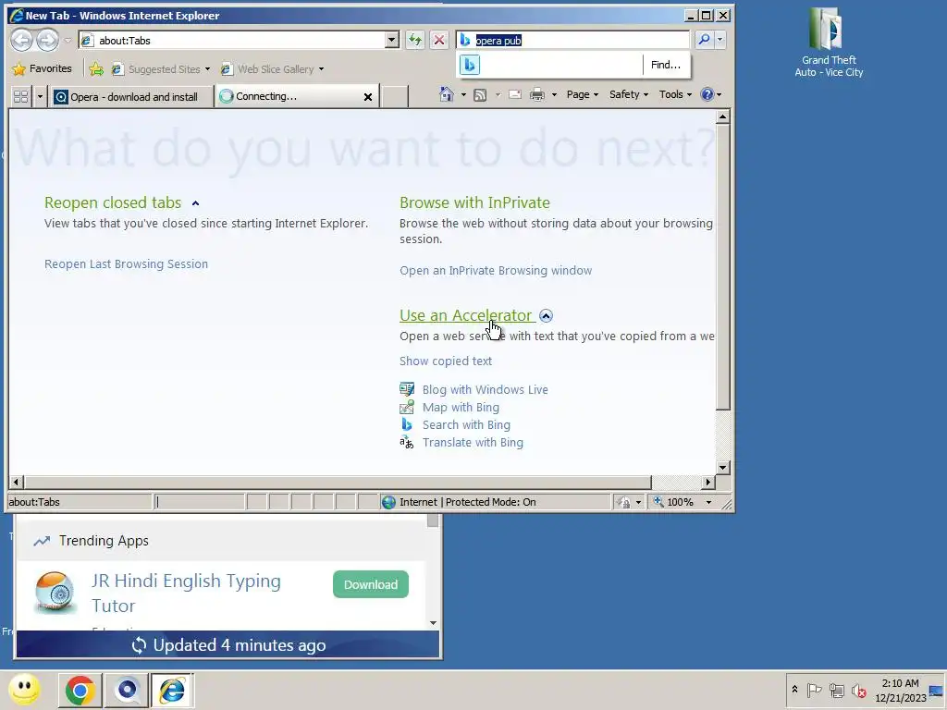Click the Read Mail icon
This screenshot has width=947, height=710.
pyautogui.click(x=514, y=95)
